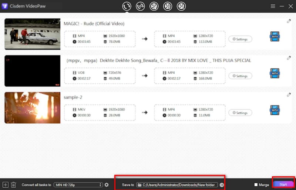Open the Convert tab icon
Screen dimensions: 296x190
tap(127, 6)
